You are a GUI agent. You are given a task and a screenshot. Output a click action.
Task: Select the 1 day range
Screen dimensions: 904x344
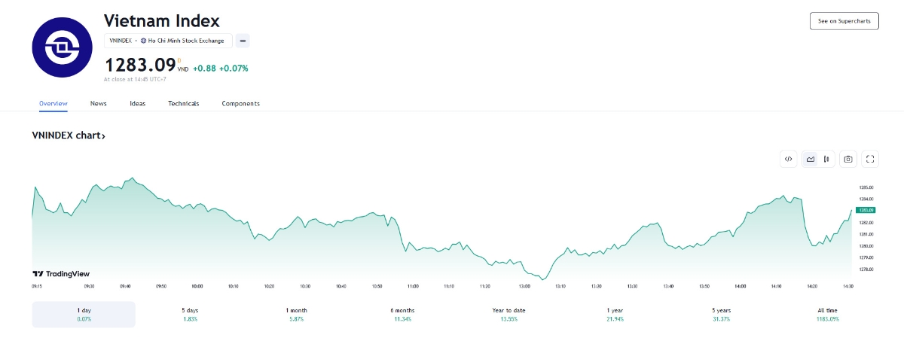click(84, 314)
